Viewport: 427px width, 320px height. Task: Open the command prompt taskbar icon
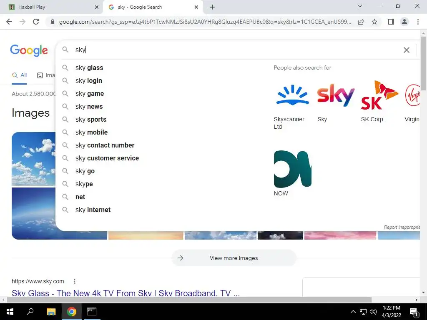(x=92, y=312)
